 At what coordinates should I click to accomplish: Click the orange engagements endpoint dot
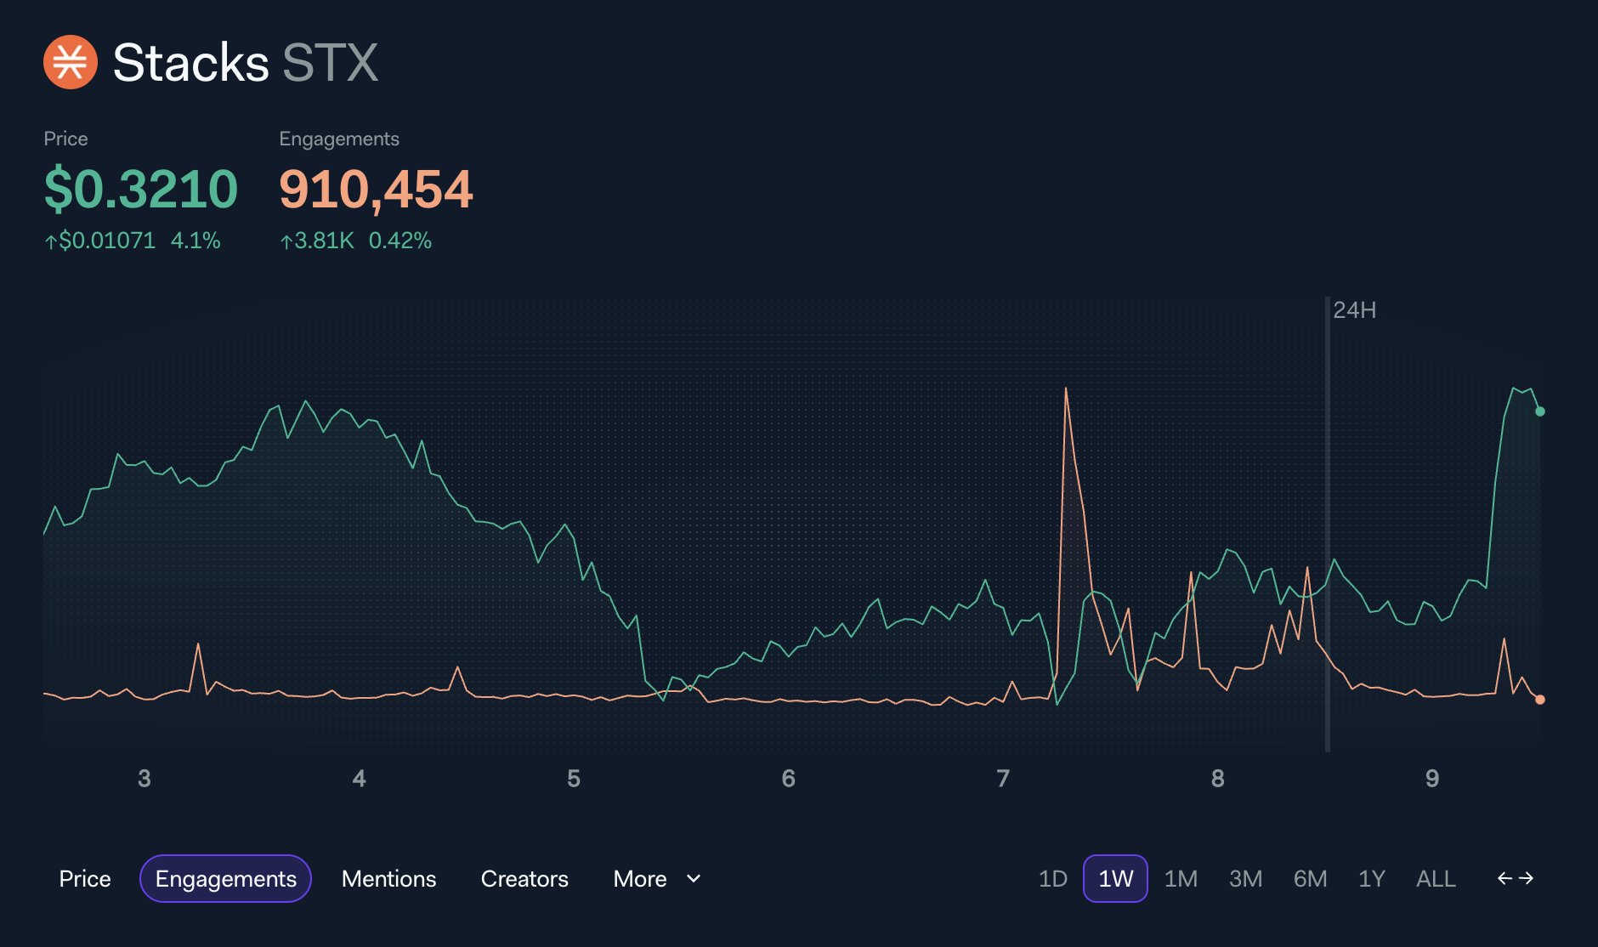(1539, 700)
